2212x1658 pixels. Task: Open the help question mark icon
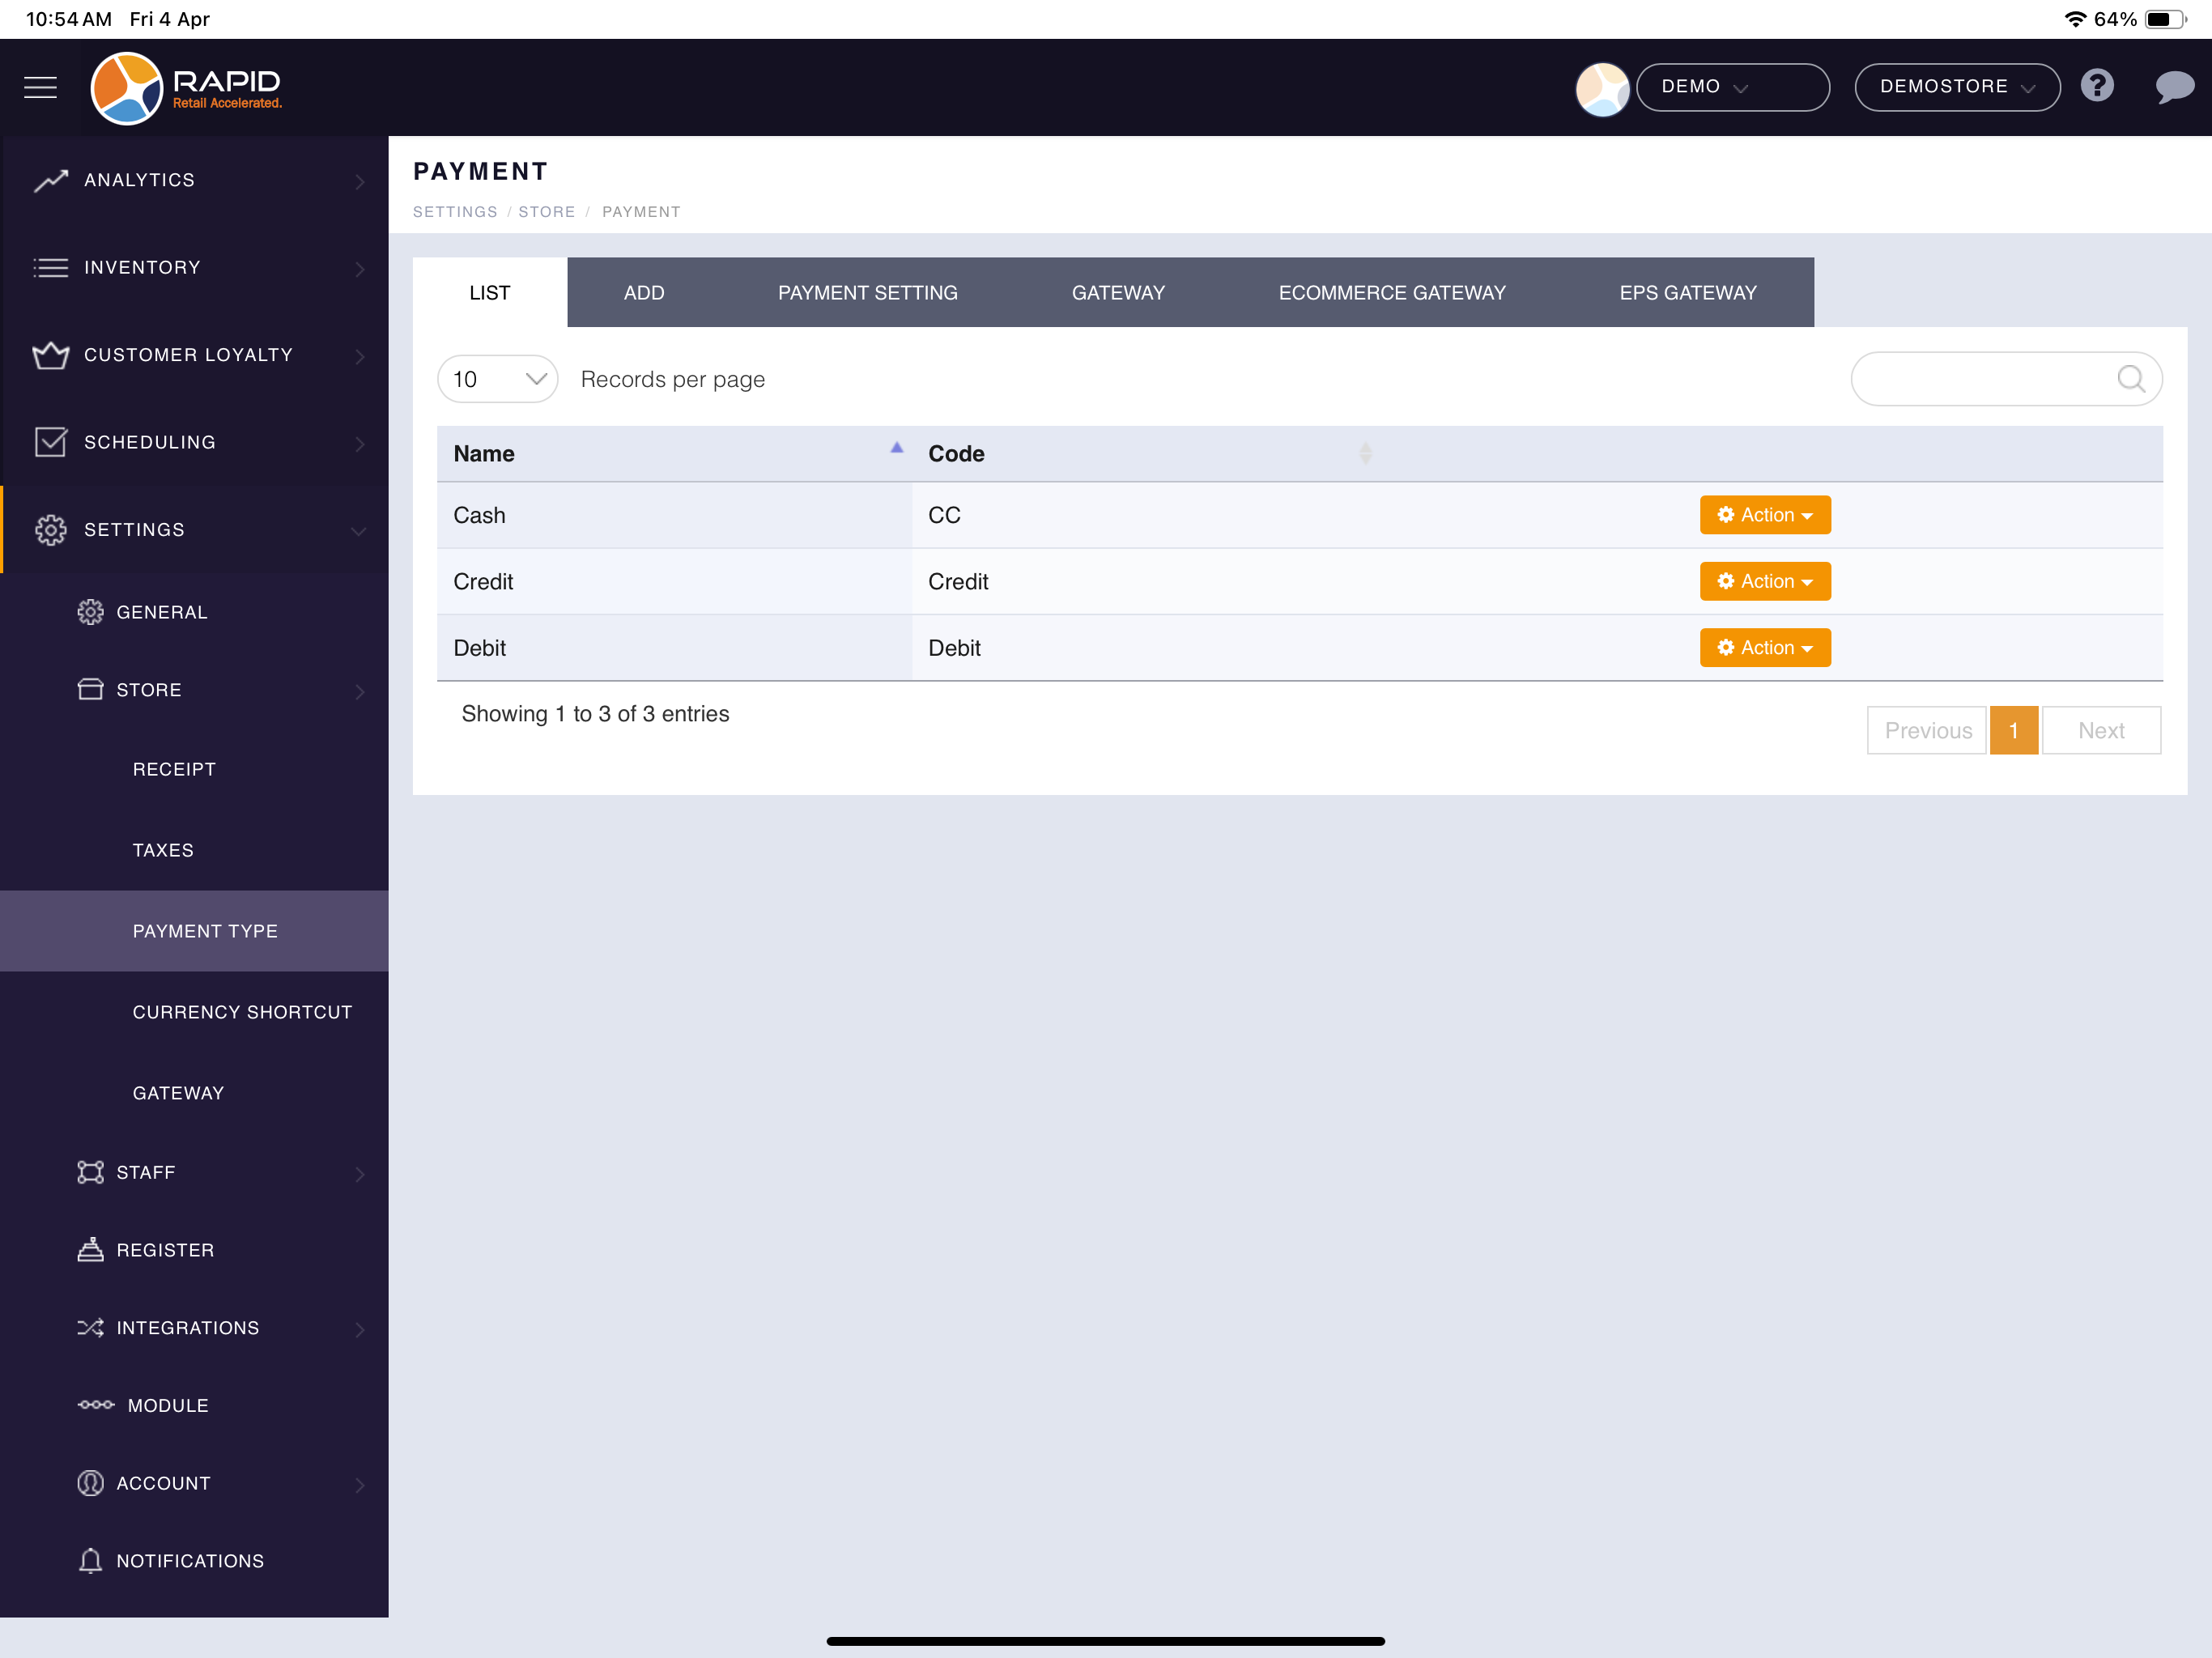click(x=2097, y=86)
